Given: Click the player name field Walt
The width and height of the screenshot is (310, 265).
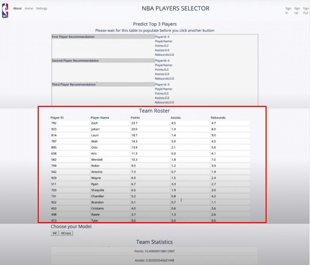Looking at the screenshot, I should click(x=110, y=142).
